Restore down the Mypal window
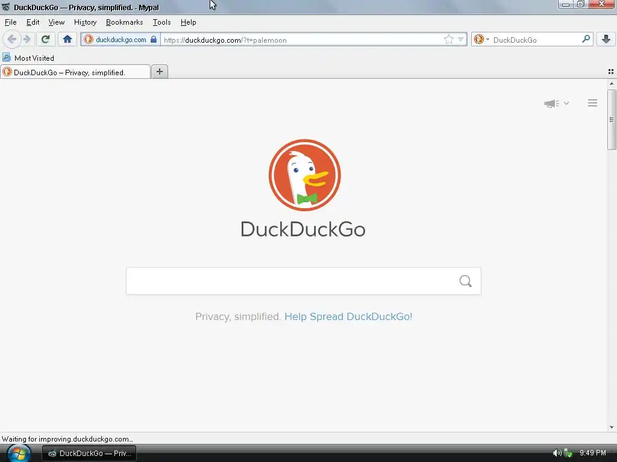617x462 pixels. click(581, 4)
